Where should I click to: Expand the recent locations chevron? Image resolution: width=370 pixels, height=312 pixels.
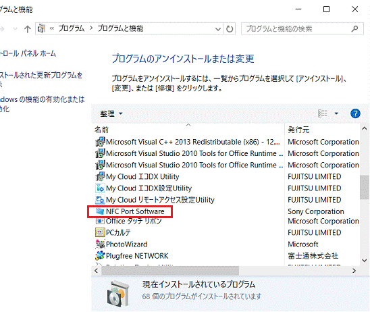tap(15, 29)
